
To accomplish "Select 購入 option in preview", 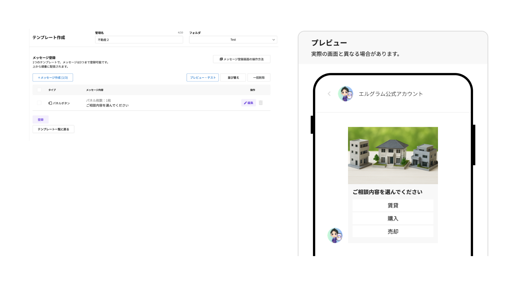I will point(393,219).
